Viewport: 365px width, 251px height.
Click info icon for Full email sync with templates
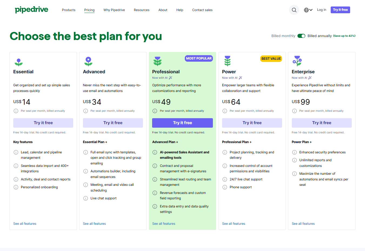pyautogui.click(x=86, y=152)
